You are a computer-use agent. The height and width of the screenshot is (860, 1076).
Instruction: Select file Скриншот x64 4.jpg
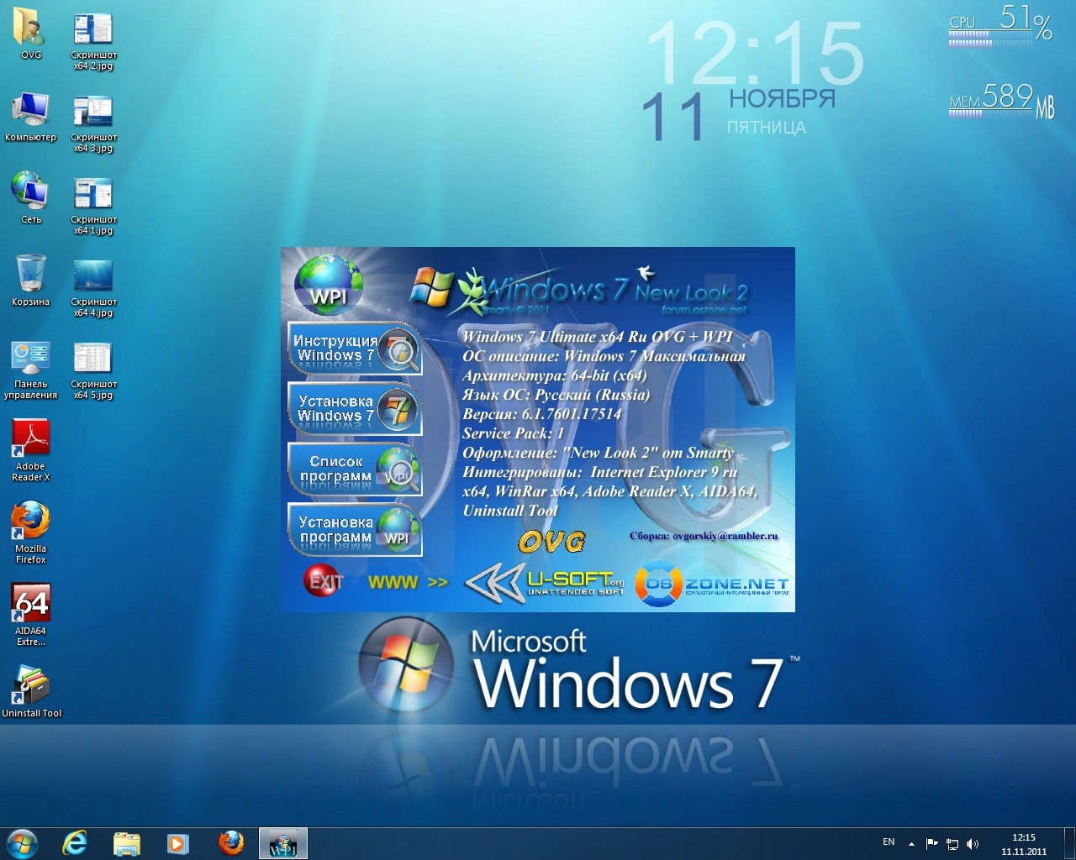click(93, 289)
